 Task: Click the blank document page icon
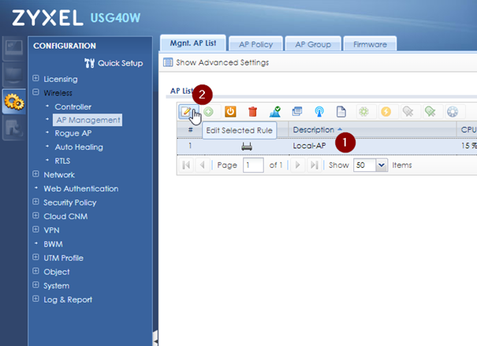coord(341,112)
